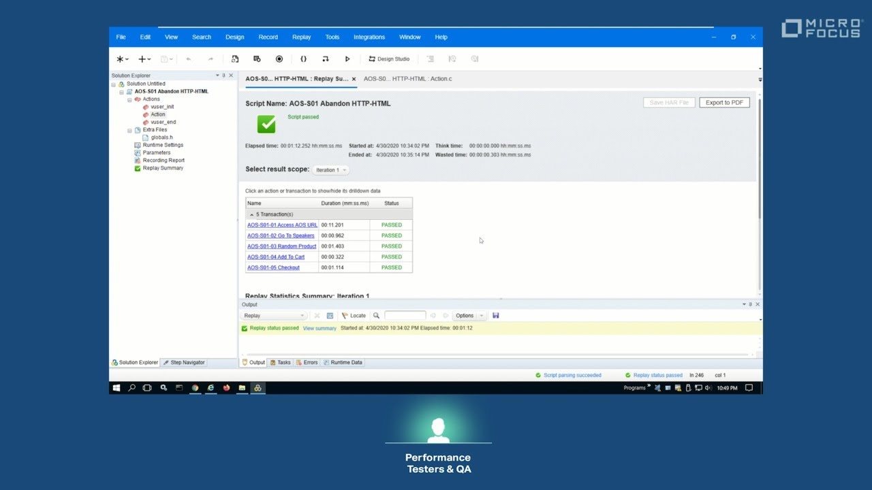Click the volume icon in system tray
872x490 pixels.
pyautogui.click(x=708, y=388)
